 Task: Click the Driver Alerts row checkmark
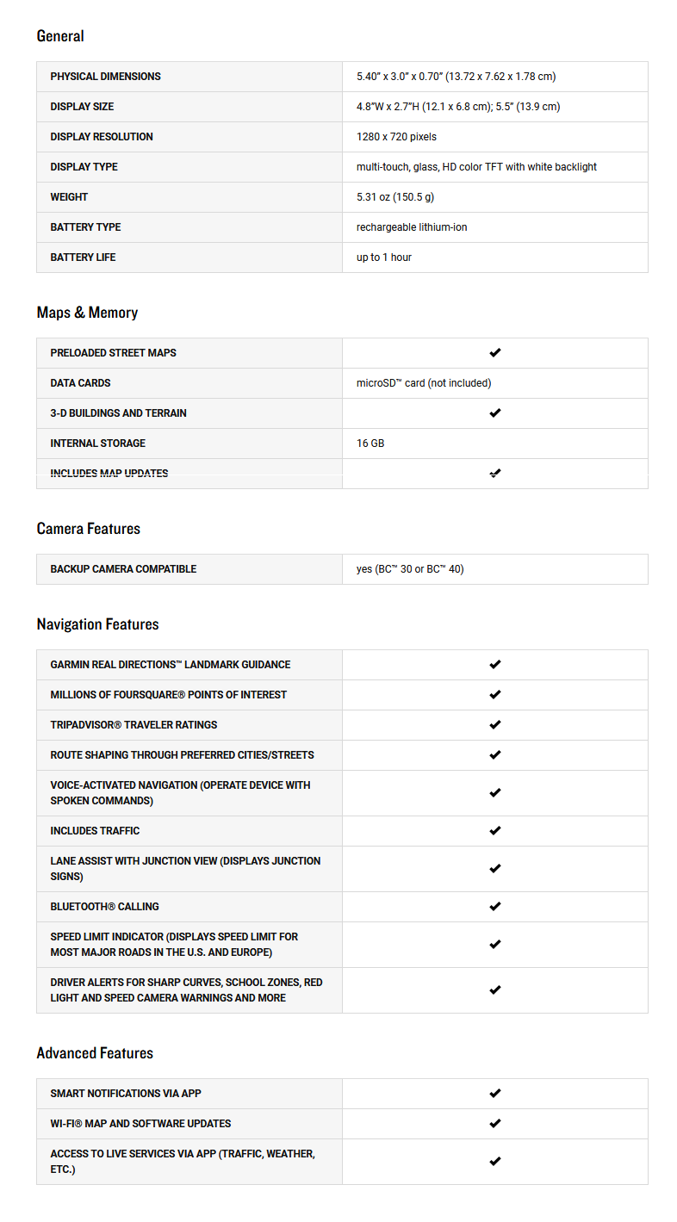pyautogui.click(x=495, y=990)
